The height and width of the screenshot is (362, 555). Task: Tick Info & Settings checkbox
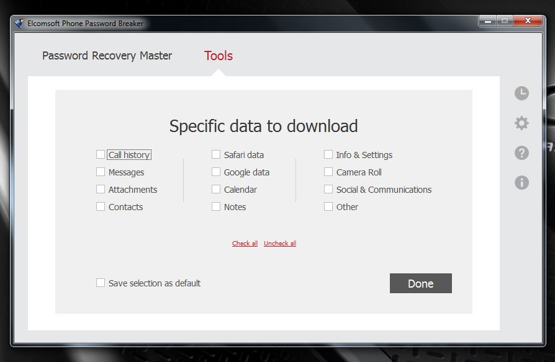[328, 154]
